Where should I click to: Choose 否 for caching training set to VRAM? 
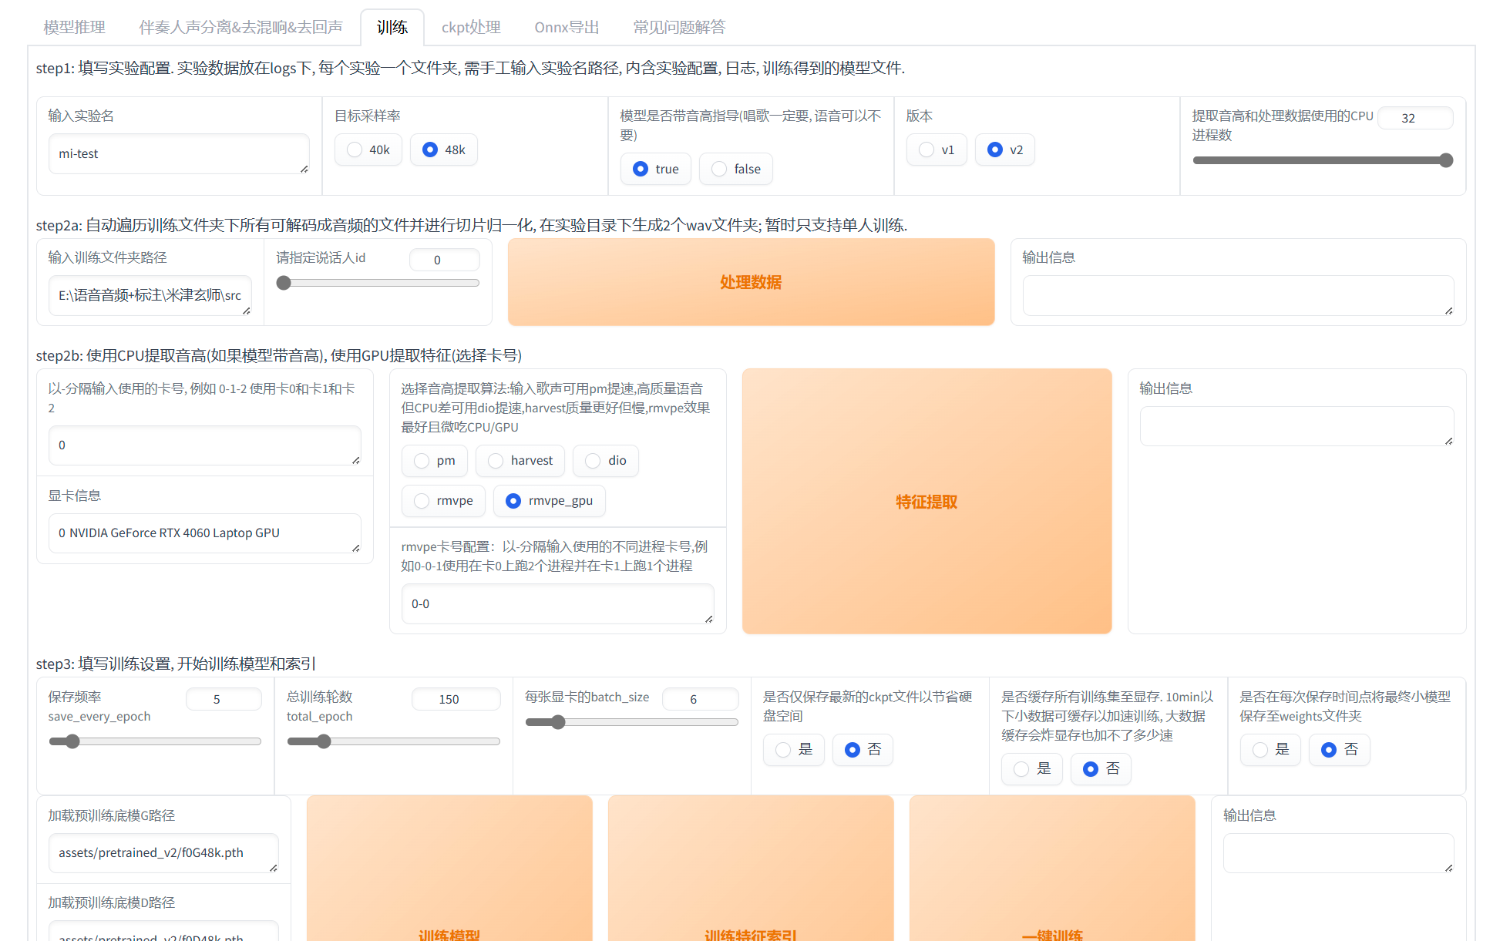[x=1101, y=768]
